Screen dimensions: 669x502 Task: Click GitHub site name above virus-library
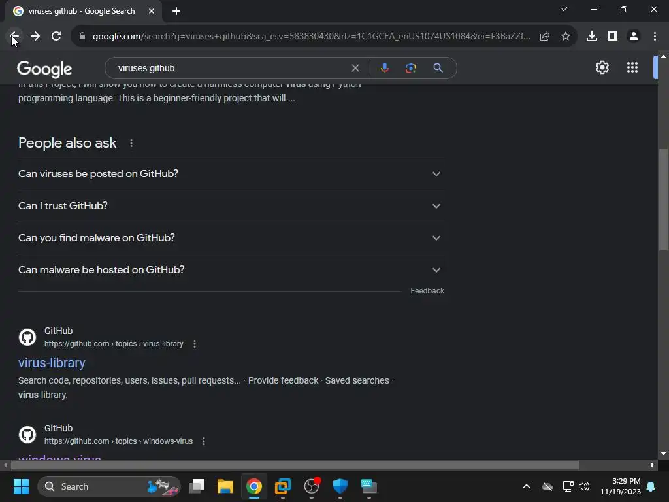[58, 331]
